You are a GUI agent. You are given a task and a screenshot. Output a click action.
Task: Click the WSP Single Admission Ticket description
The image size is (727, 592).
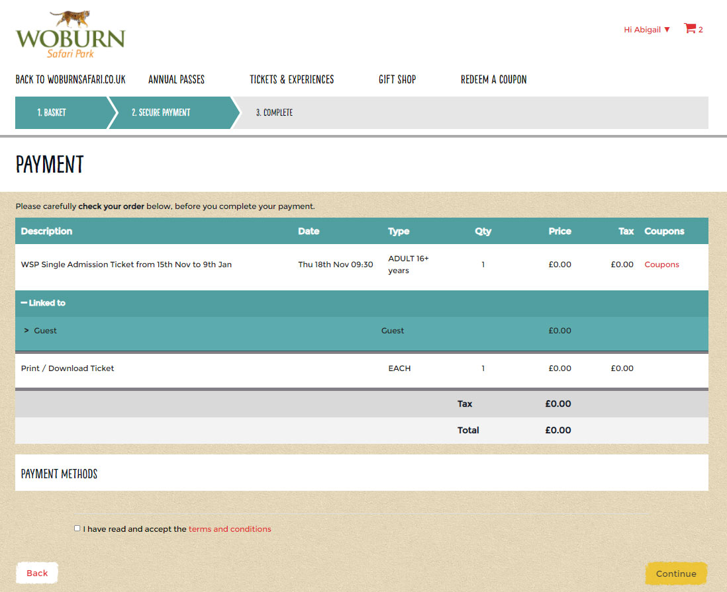click(126, 265)
